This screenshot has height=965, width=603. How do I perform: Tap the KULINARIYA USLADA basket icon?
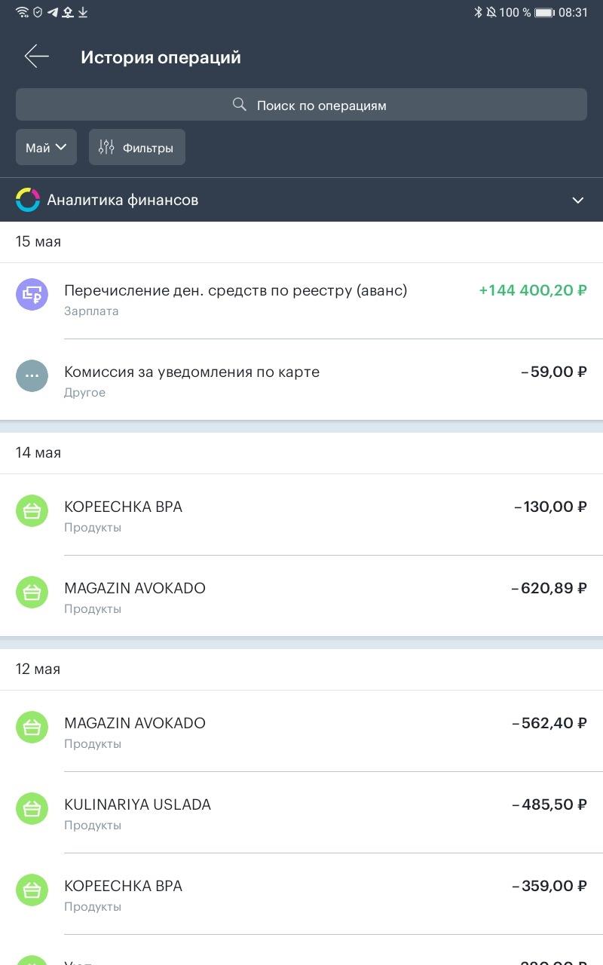pos(32,809)
